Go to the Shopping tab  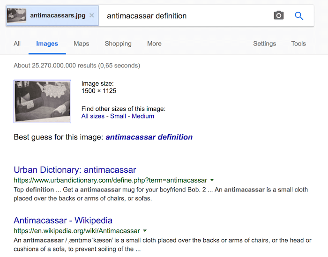118,44
